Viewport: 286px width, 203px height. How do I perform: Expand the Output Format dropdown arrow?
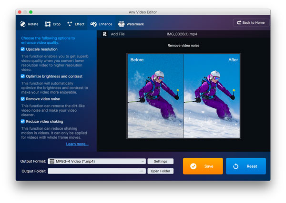[143, 161]
